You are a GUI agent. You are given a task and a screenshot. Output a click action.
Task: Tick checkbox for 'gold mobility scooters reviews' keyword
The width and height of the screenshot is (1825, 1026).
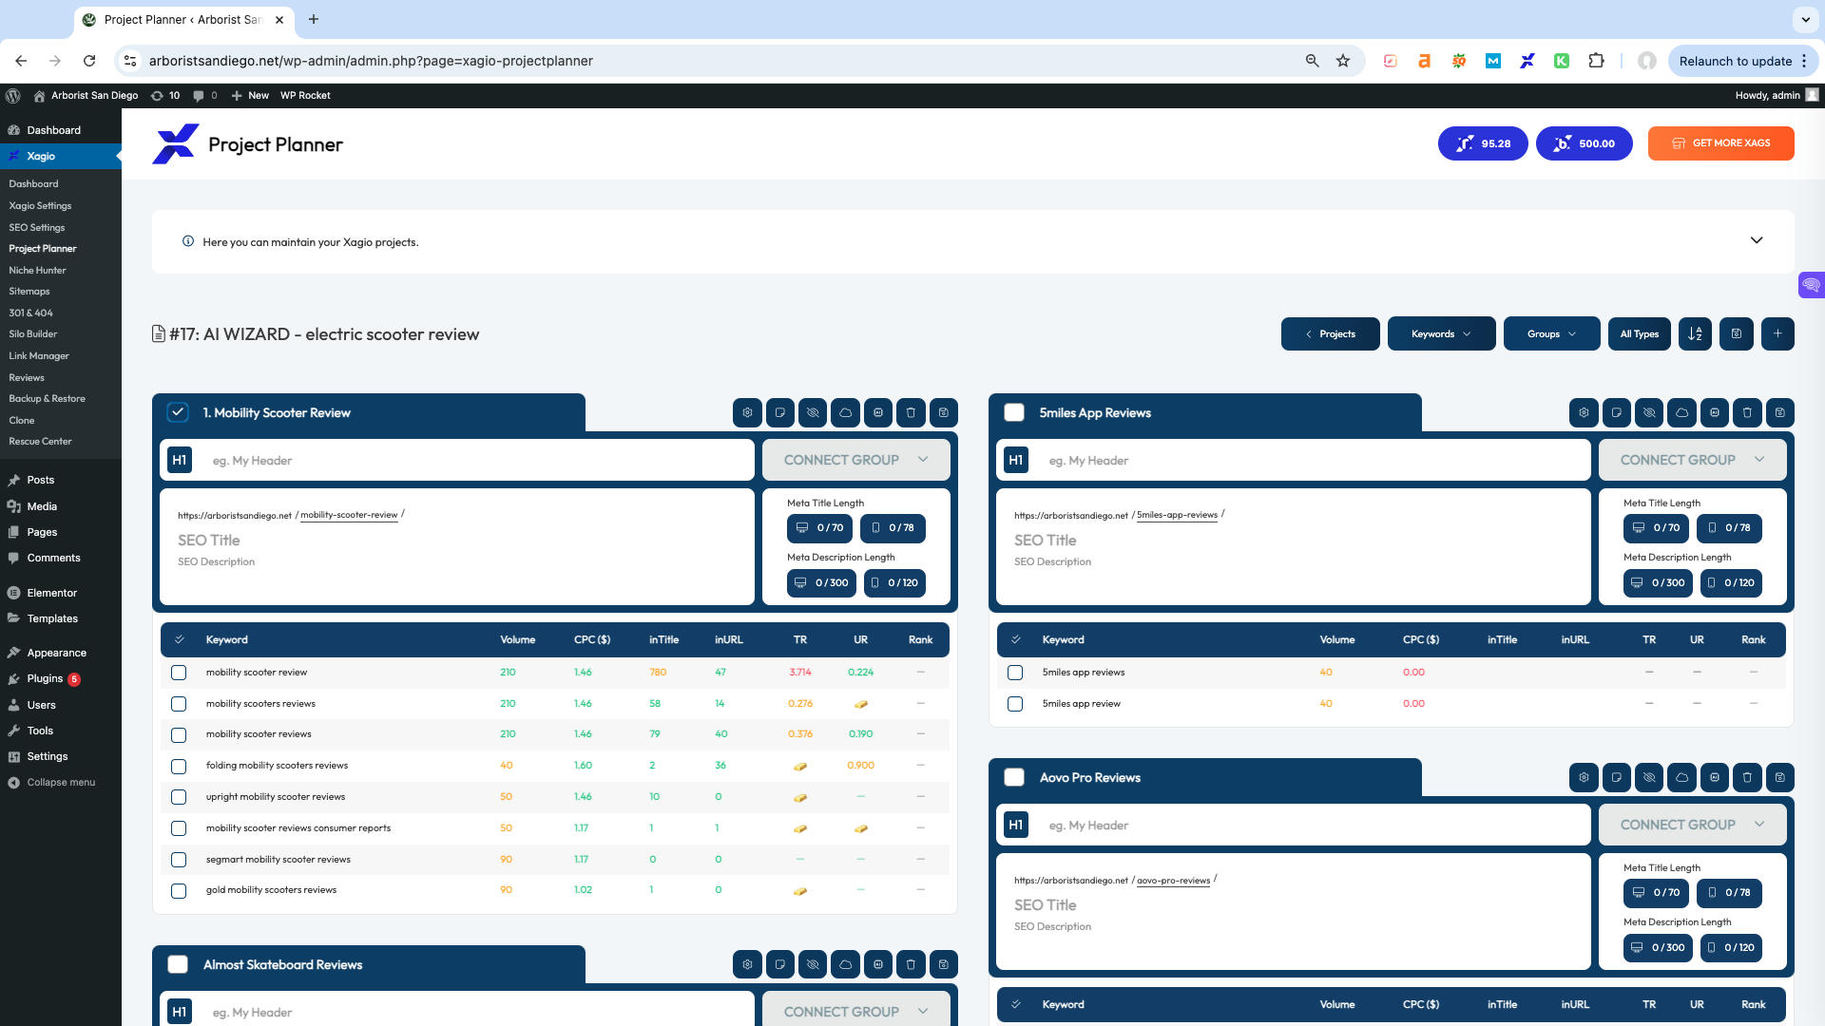tap(179, 891)
